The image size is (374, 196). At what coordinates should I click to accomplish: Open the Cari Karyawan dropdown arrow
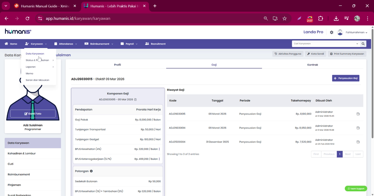coord(357,44)
